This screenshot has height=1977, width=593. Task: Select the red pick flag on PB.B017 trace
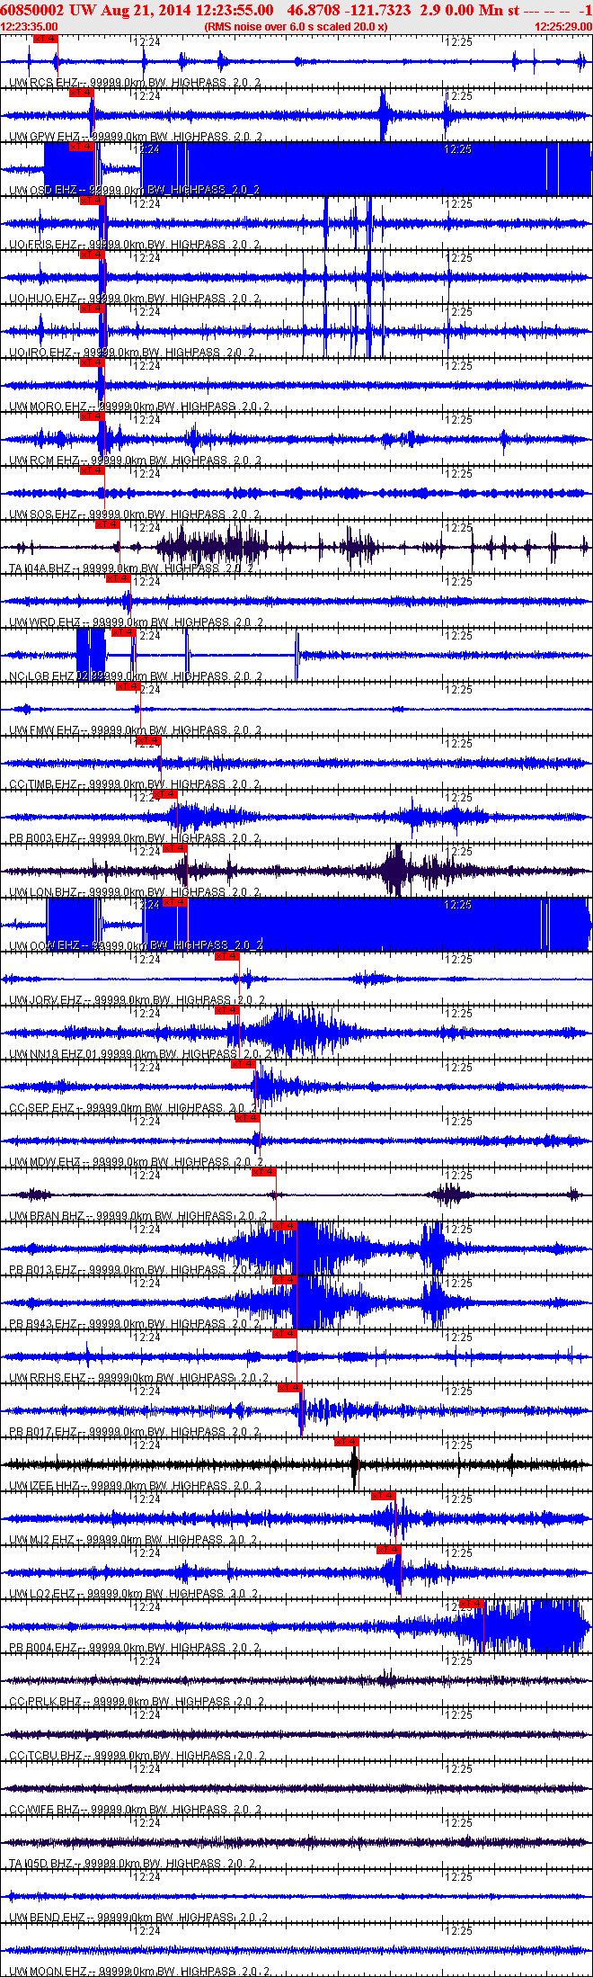tap(289, 1388)
